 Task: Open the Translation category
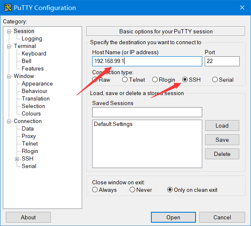click(x=36, y=98)
